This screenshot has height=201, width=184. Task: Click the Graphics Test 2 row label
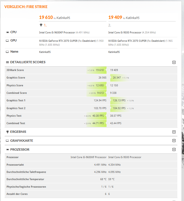pyautogui.click(x=16, y=108)
